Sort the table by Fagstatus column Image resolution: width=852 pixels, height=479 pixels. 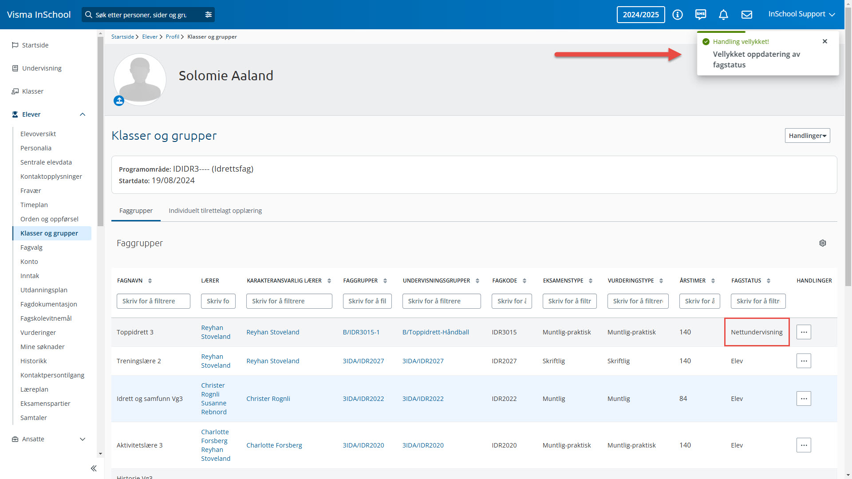[768, 281]
